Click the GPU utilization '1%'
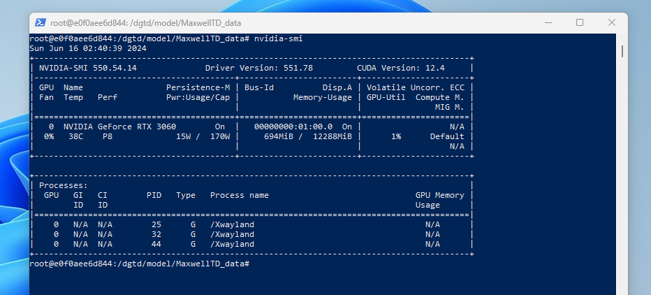Screen dimensions: 651x295 point(396,136)
